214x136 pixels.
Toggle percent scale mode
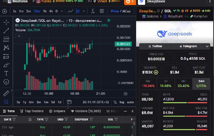point(115,102)
